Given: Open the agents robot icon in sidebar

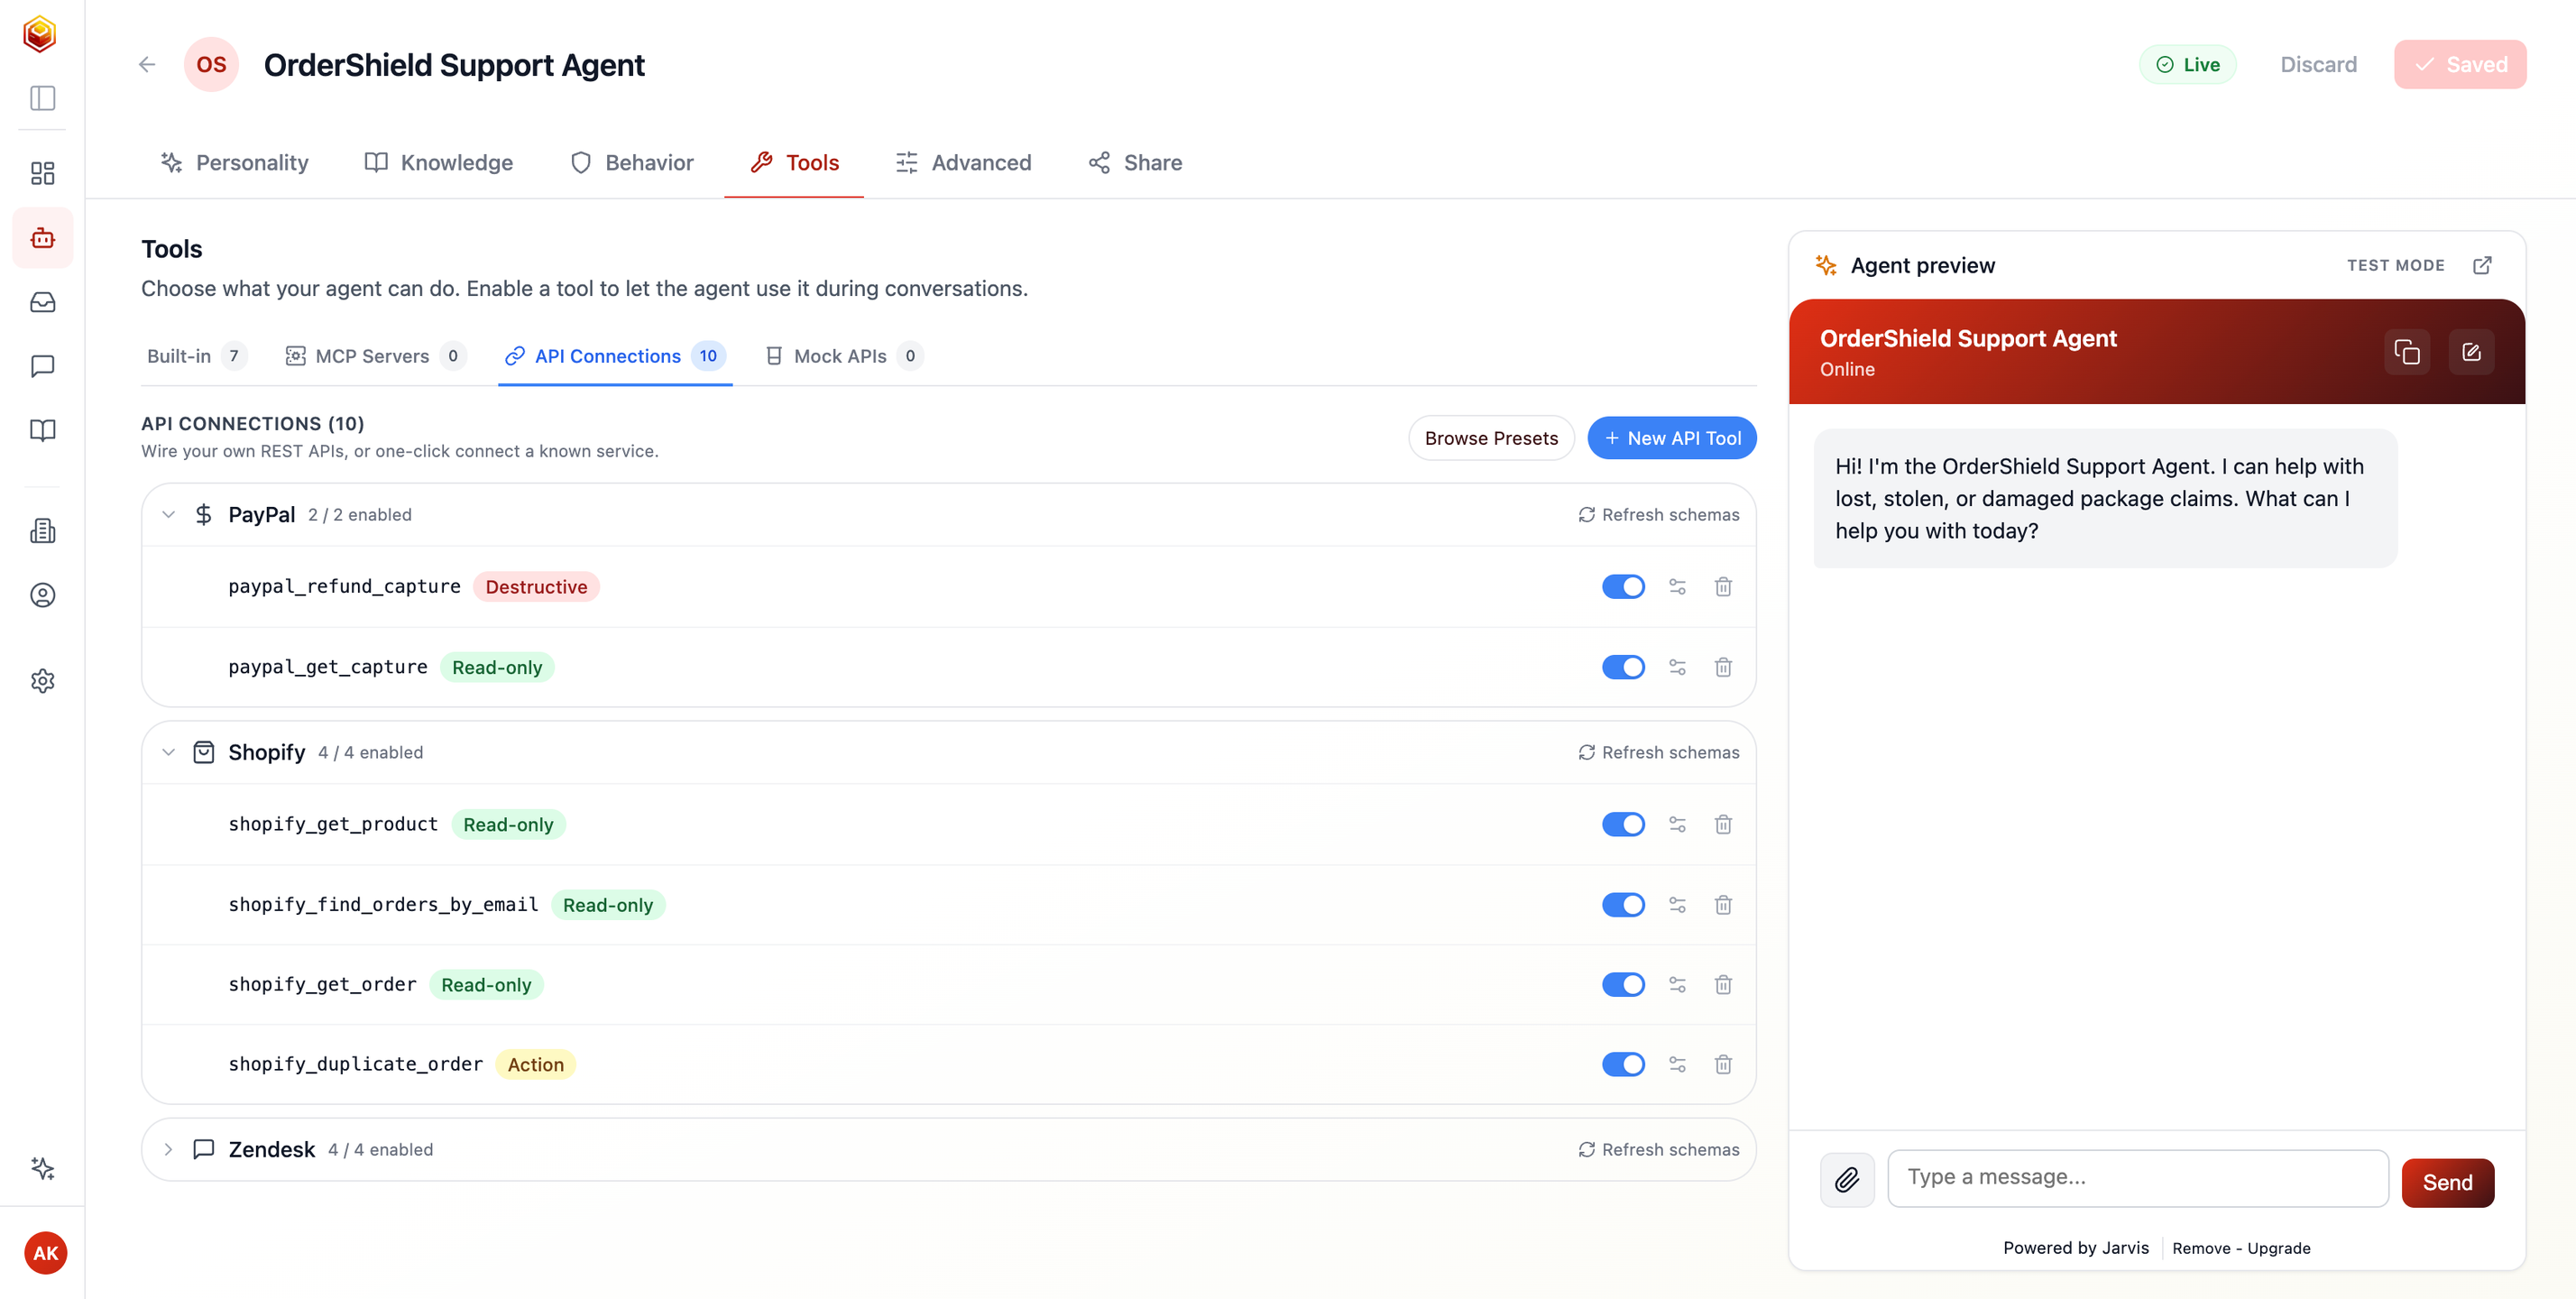Looking at the screenshot, I should (x=42, y=238).
